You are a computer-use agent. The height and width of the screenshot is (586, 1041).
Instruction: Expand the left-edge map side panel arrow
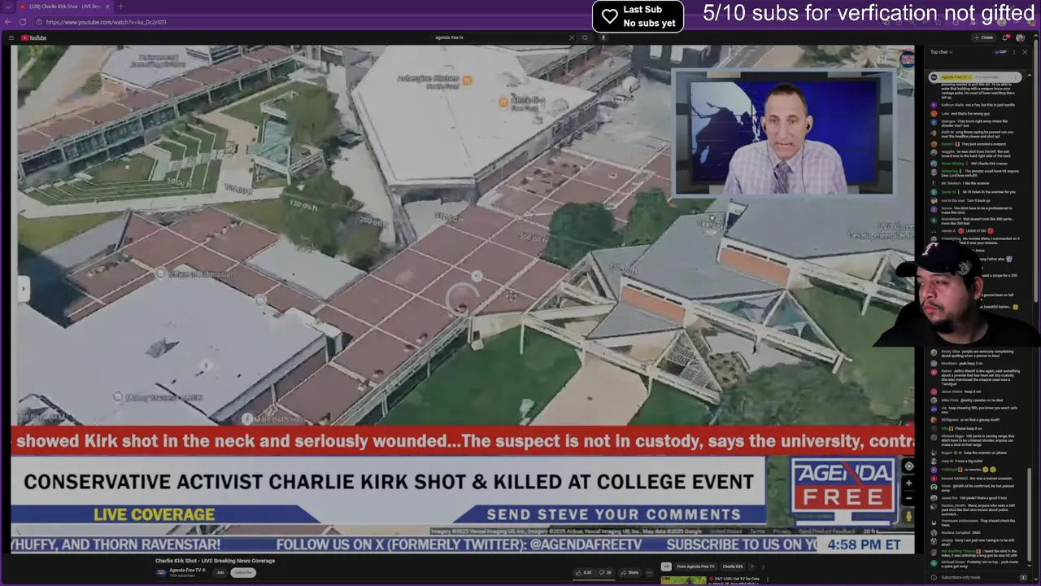coord(22,288)
